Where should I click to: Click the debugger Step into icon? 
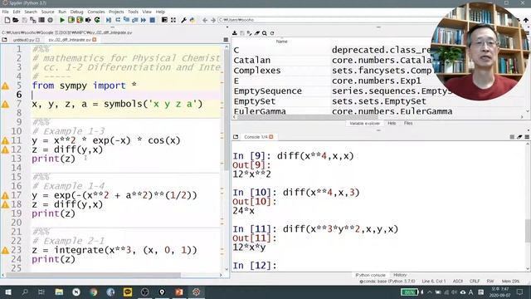coord(126,20)
